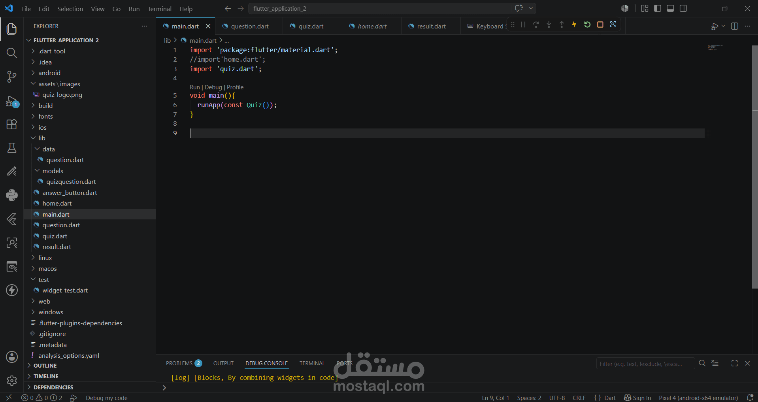
Task: Expand the android folder
Action: click(49, 73)
